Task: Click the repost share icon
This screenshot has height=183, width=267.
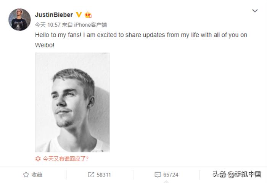Action: click(x=91, y=175)
